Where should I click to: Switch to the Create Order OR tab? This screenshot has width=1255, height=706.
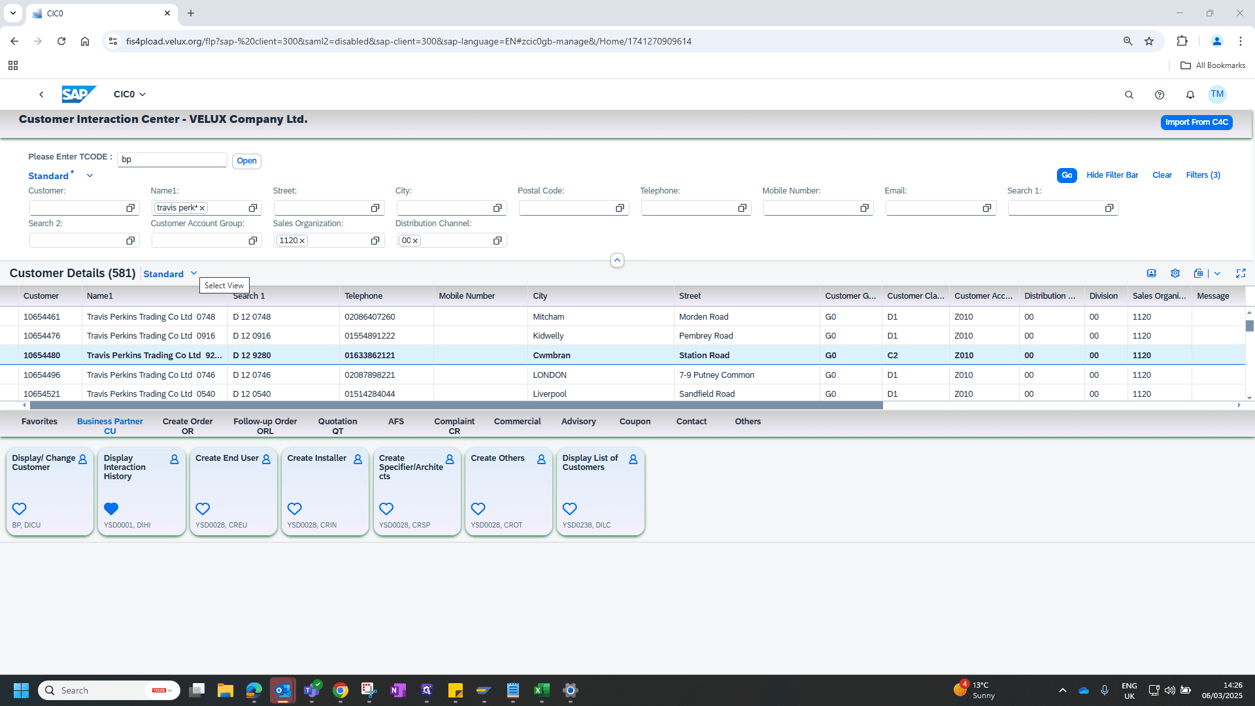click(x=188, y=426)
